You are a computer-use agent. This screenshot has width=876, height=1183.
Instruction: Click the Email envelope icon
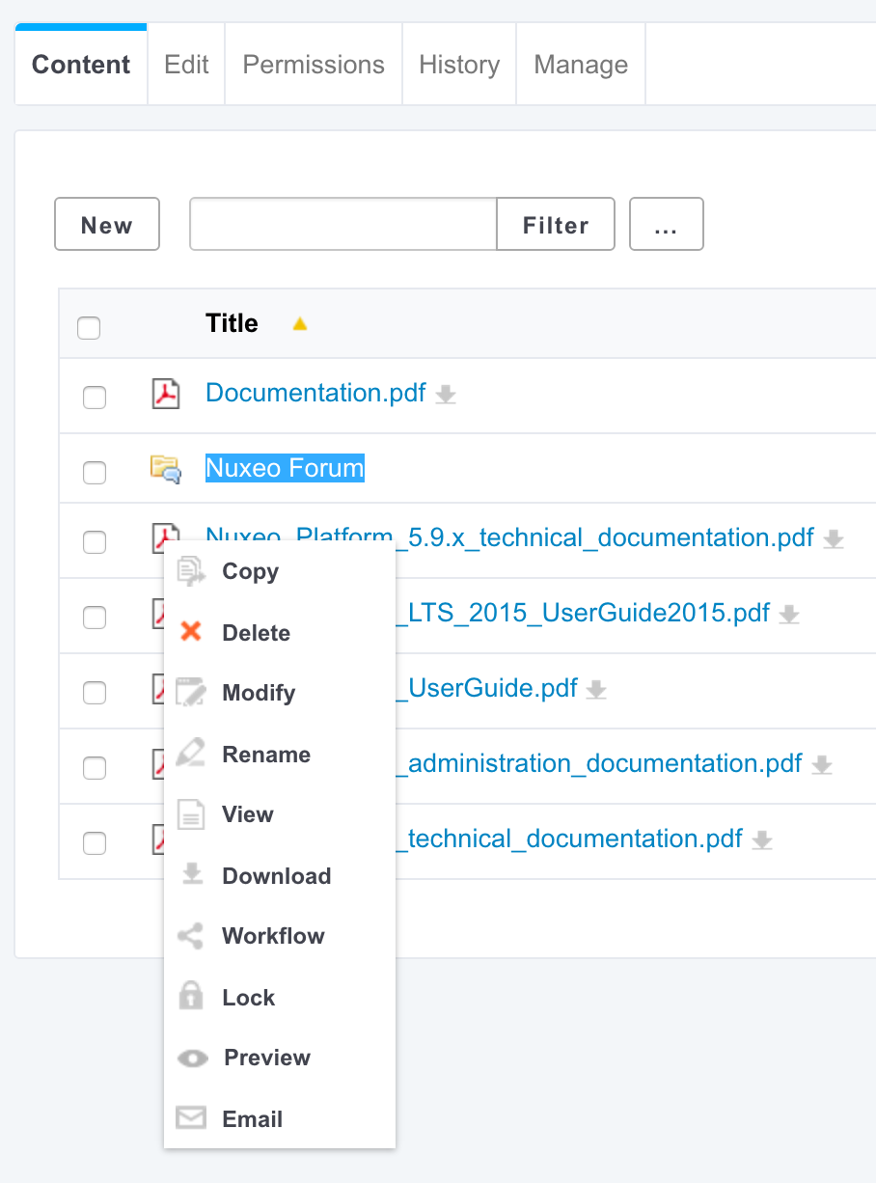(x=191, y=1118)
